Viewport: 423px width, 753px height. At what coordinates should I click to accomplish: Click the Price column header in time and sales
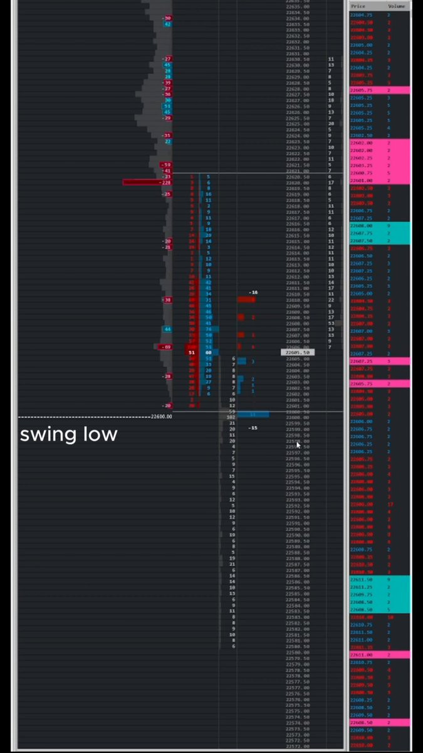click(358, 6)
